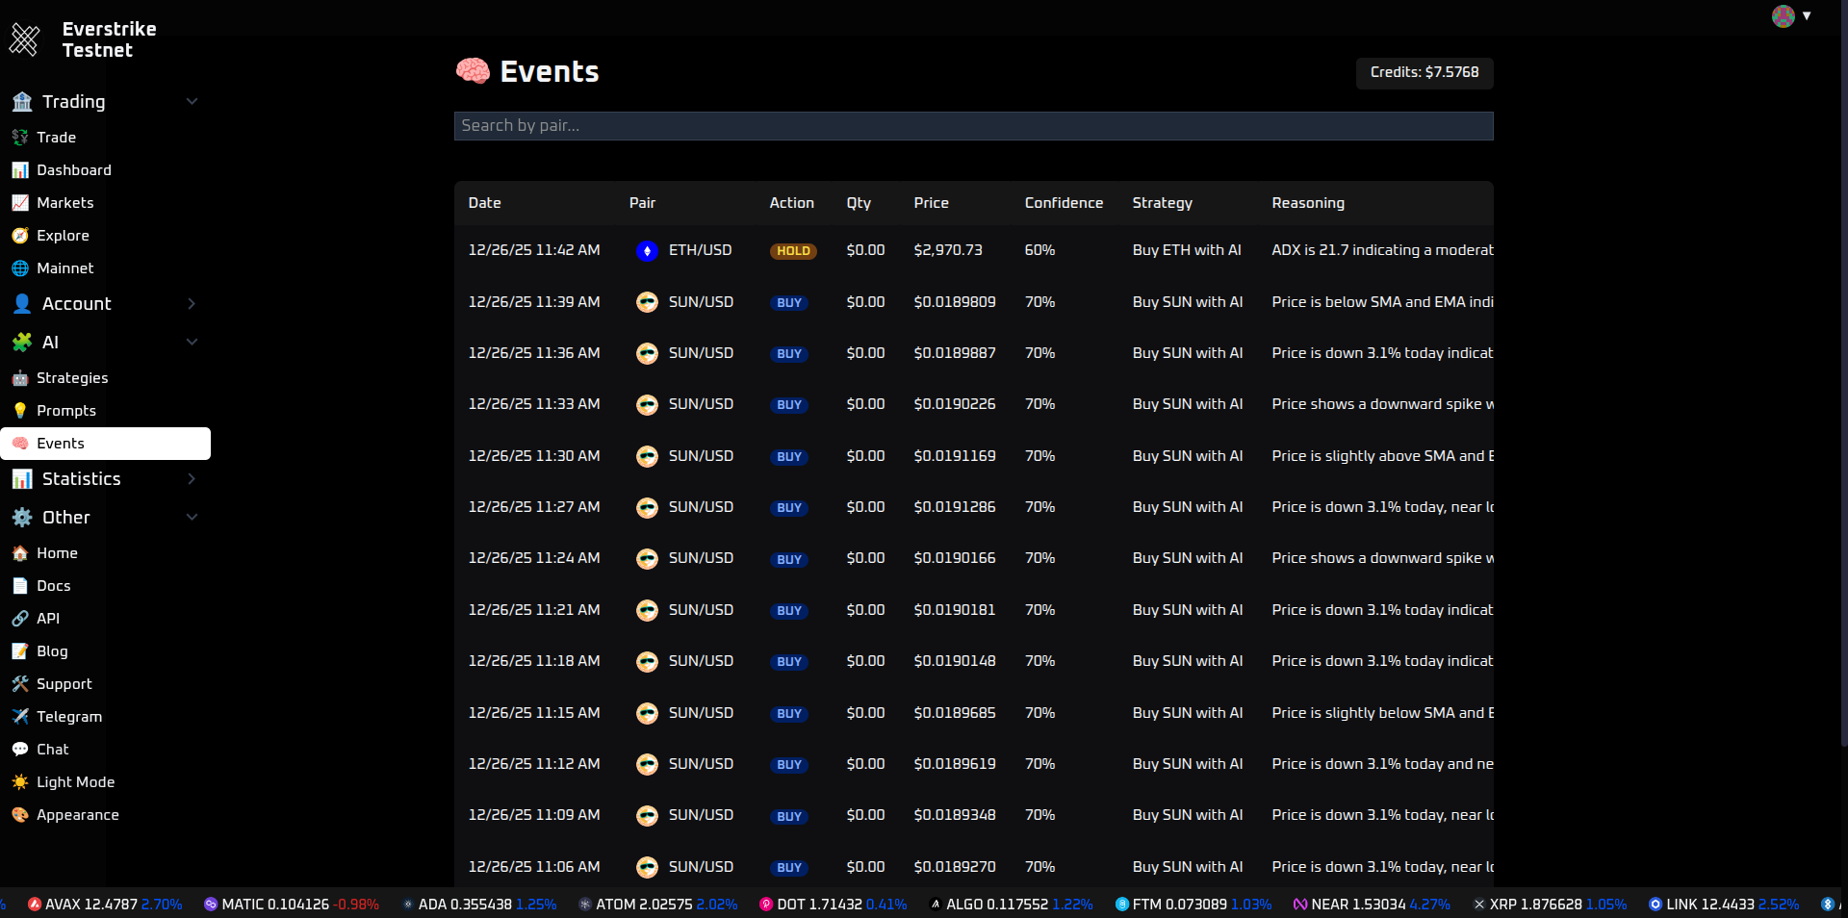Open the Docs page
This screenshot has width=1848, height=918.
coord(53,586)
